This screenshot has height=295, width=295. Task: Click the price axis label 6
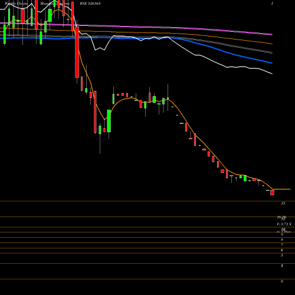(282, 250)
